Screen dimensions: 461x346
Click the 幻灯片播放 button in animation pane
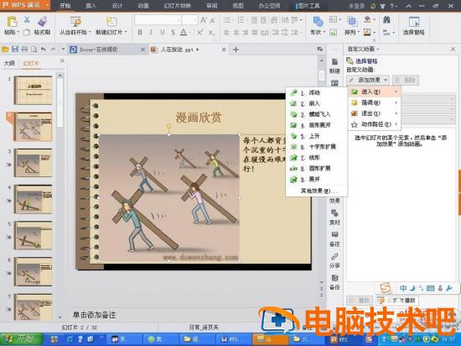(x=397, y=300)
